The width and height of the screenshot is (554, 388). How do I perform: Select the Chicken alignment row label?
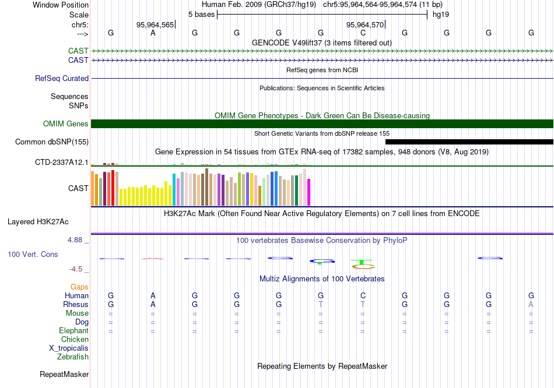click(x=75, y=339)
